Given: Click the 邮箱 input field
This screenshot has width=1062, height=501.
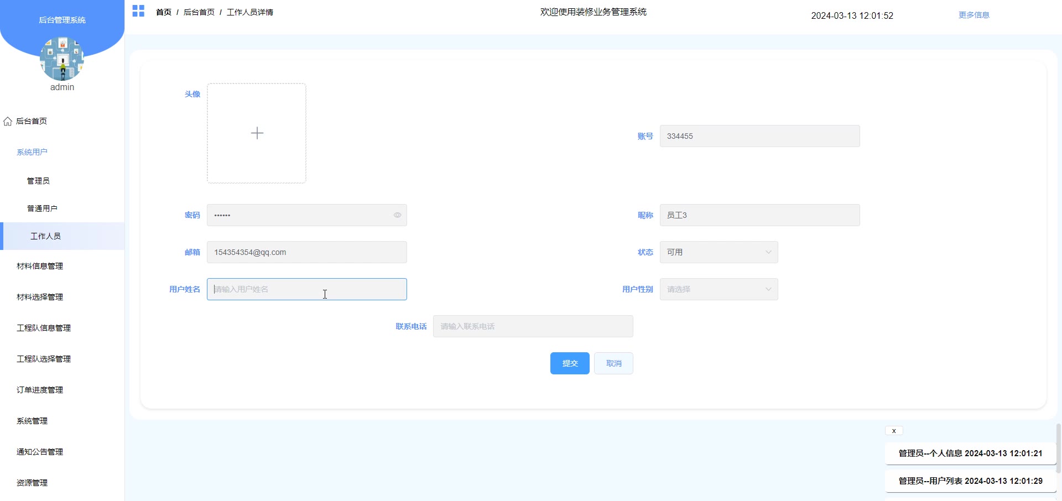Looking at the screenshot, I should point(306,252).
